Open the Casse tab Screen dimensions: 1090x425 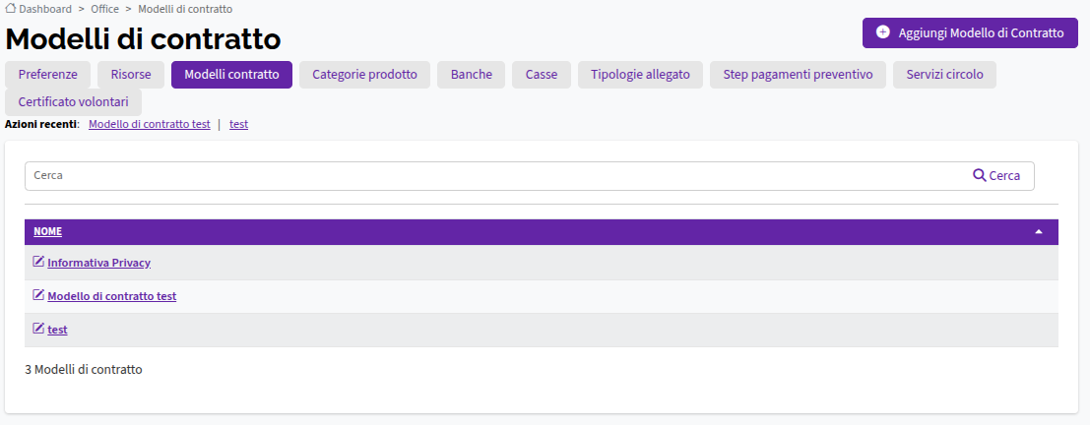tap(542, 75)
